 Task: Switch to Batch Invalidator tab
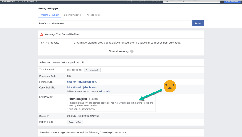pyautogui.click(x=73, y=15)
